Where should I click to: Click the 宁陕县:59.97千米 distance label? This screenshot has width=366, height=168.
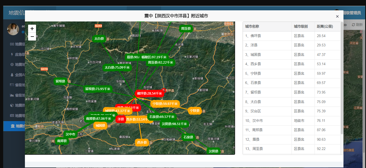click(165, 104)
